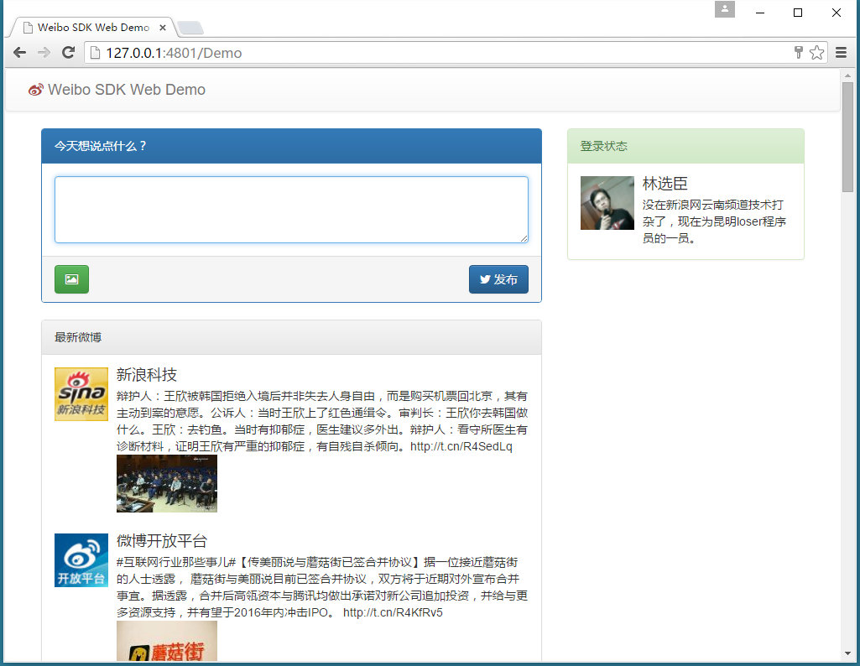Image resolution: width=860 pixels, height=666 pixels.
Task: Click the 发布 publish button
Action: (x=498, y=279)
